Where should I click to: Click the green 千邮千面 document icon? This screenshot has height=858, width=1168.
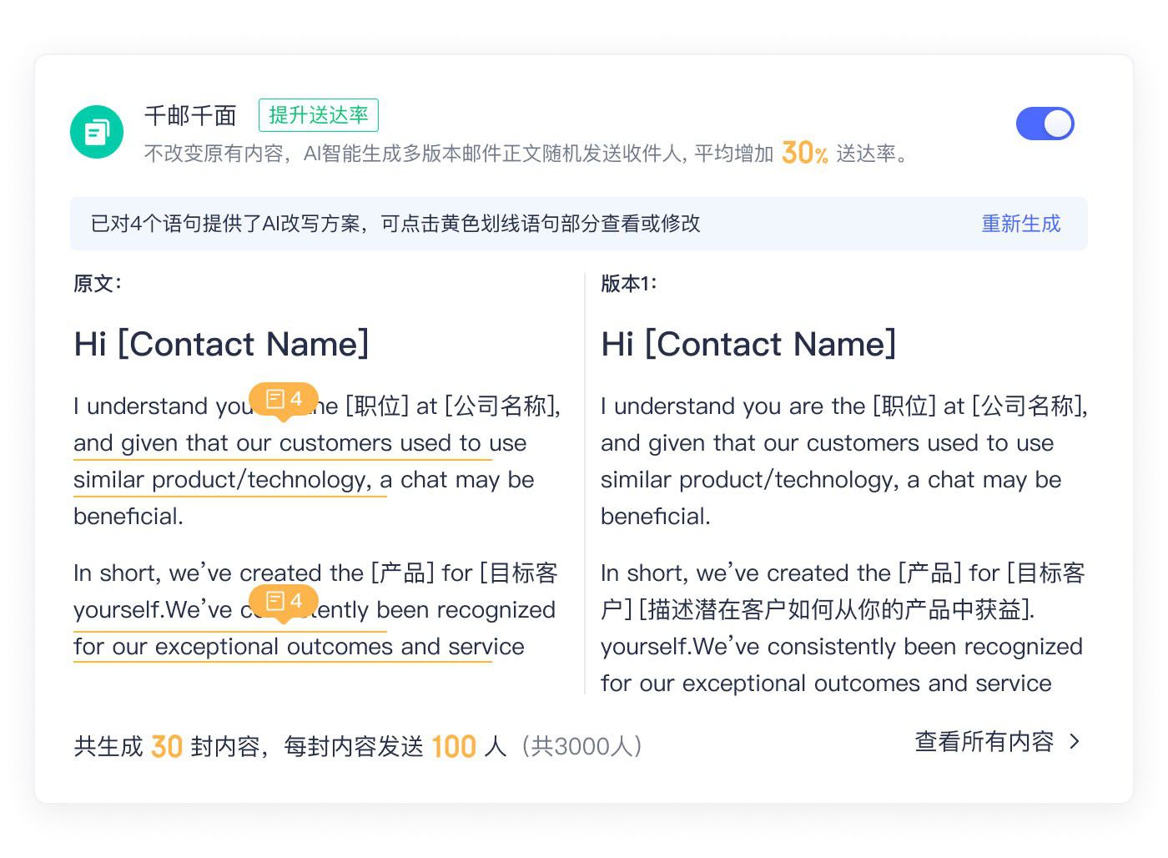(x=97, y=132)
